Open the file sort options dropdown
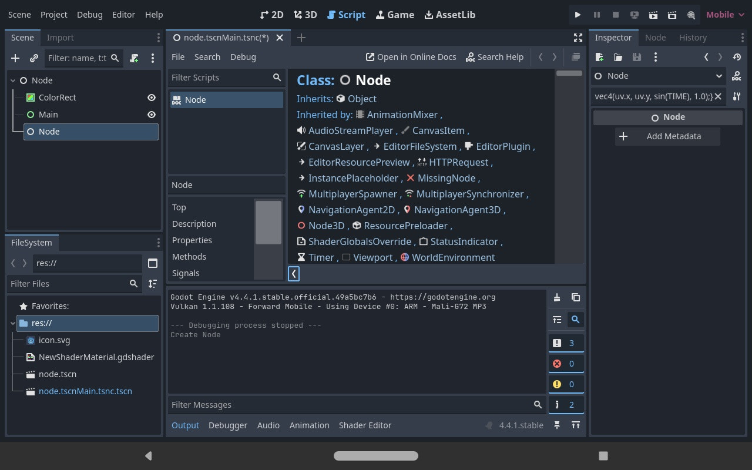Image resolution: width=752 pixels, height=470 pixels. [x=153, y=284]
